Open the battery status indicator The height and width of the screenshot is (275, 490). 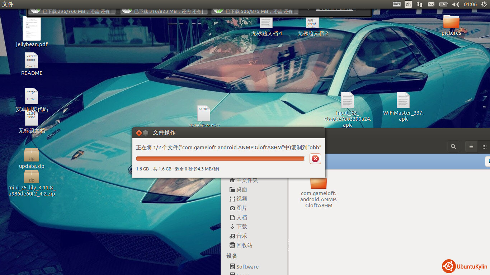pyautogui.click(x=443, y=4)
